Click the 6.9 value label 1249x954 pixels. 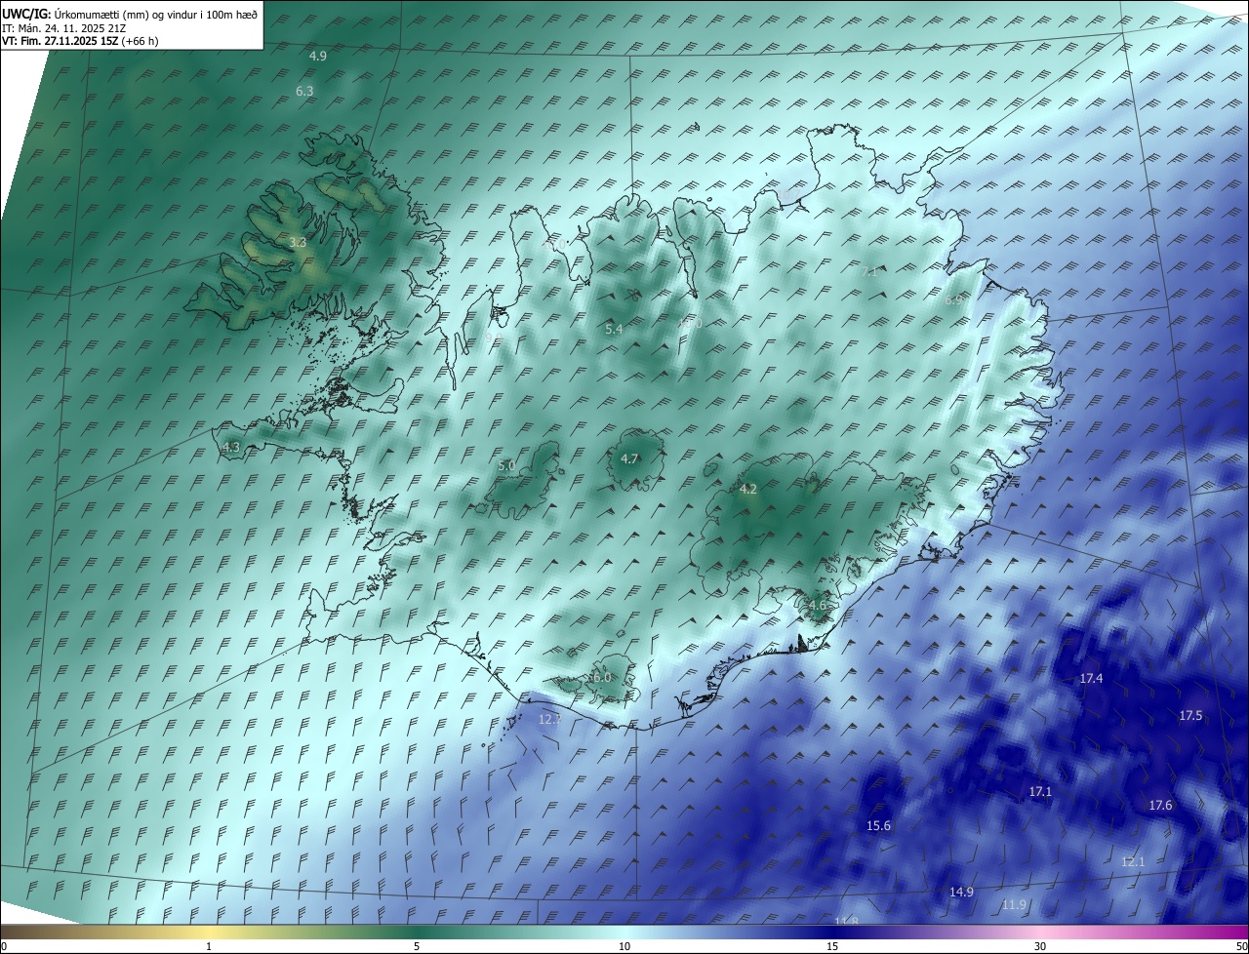(953, 300)
